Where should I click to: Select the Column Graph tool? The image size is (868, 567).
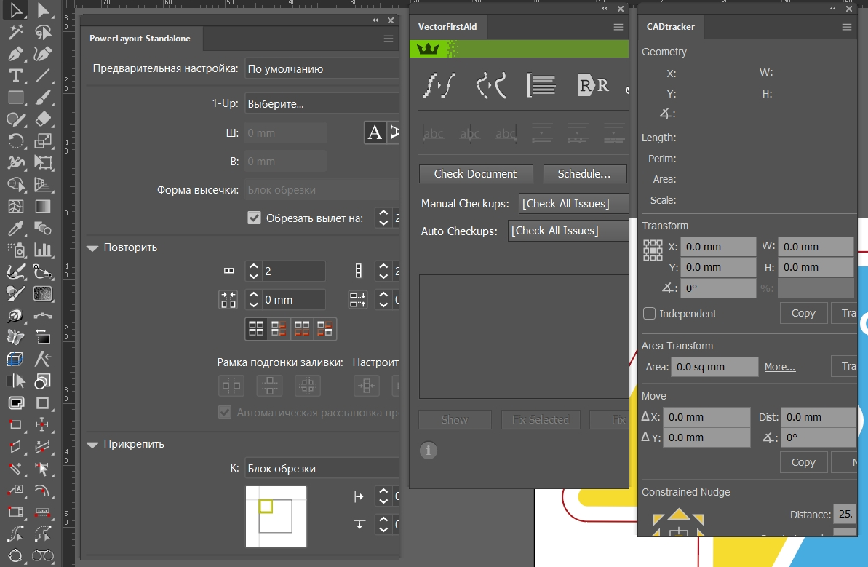[43, 250]
